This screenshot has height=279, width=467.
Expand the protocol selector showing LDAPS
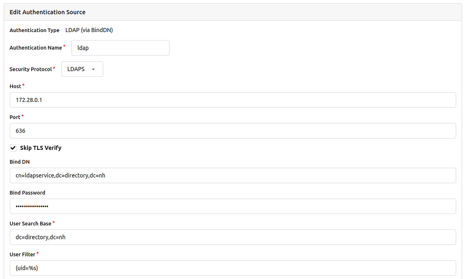[82, 69]
